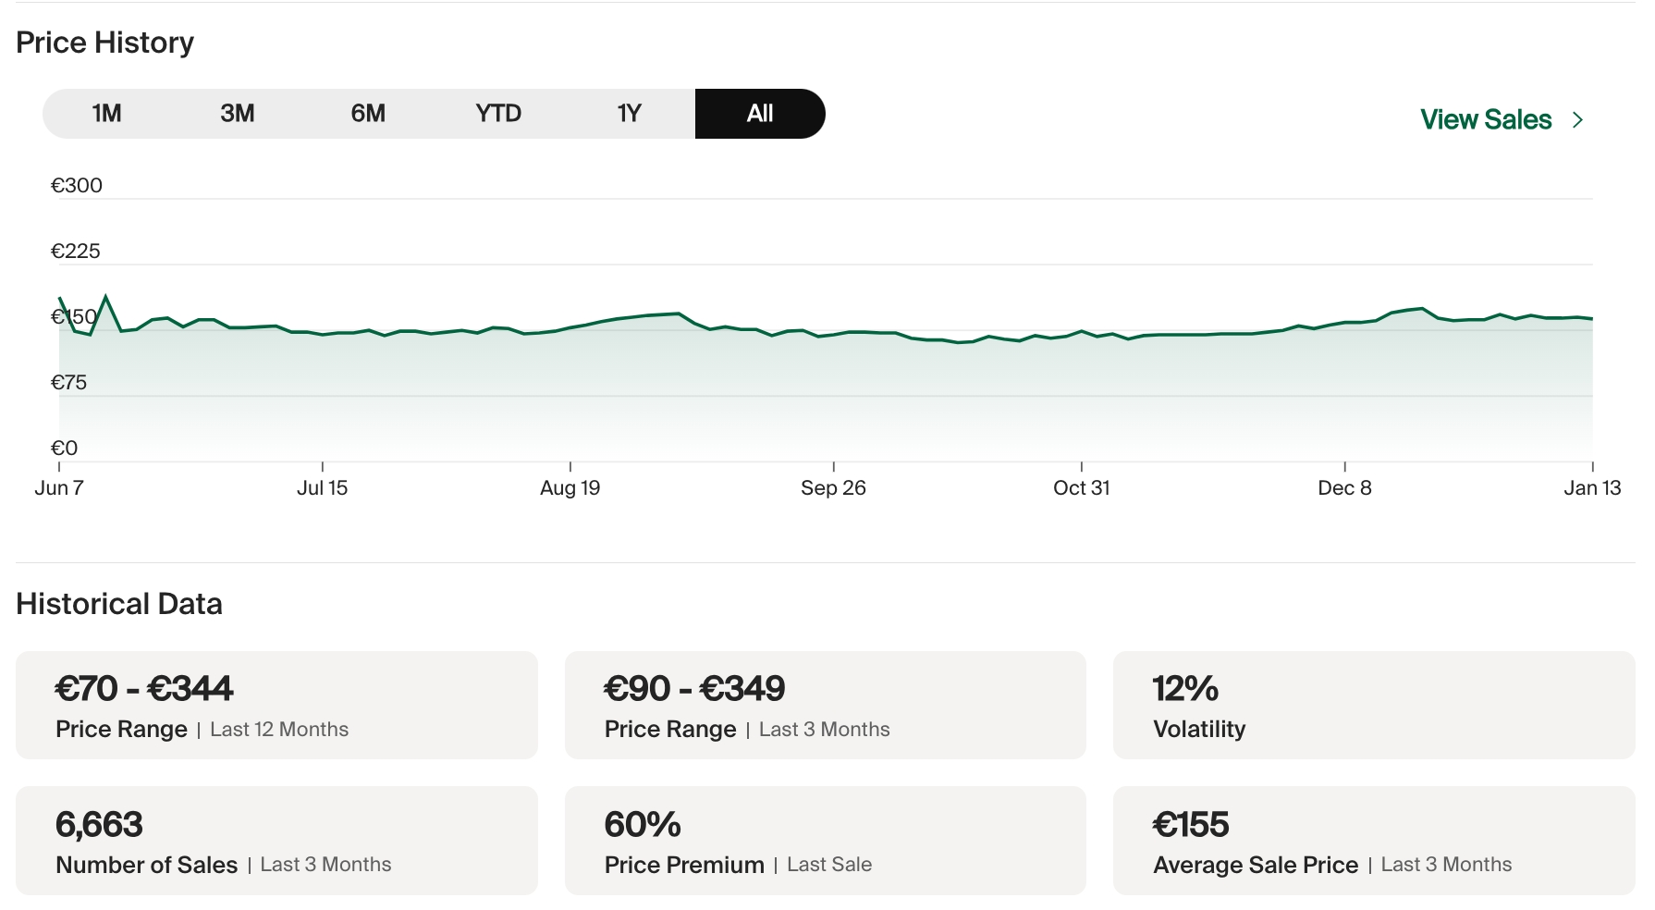Click the 12% Volatility card
1655x910 pixels.
click(1374, 706)
